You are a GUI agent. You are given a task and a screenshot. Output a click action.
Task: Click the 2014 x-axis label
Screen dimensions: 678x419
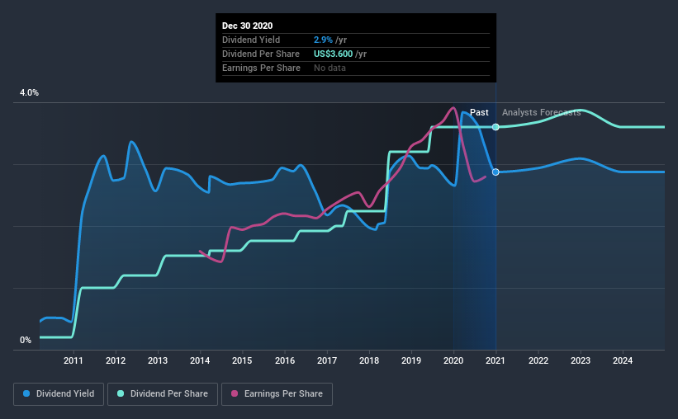200,360
